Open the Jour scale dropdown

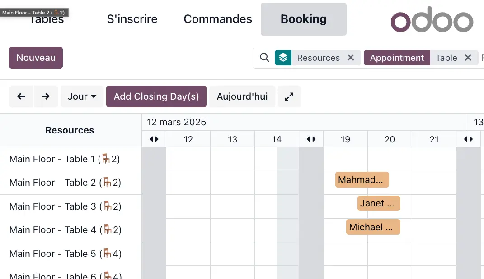click(82, 96)
